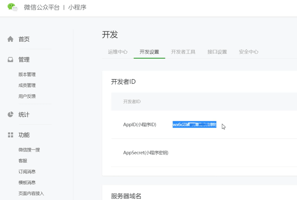This screenshot has width=297, height=200.
Task: Open 用户反馈 in the sidebar
Action: tap(27, 97)
